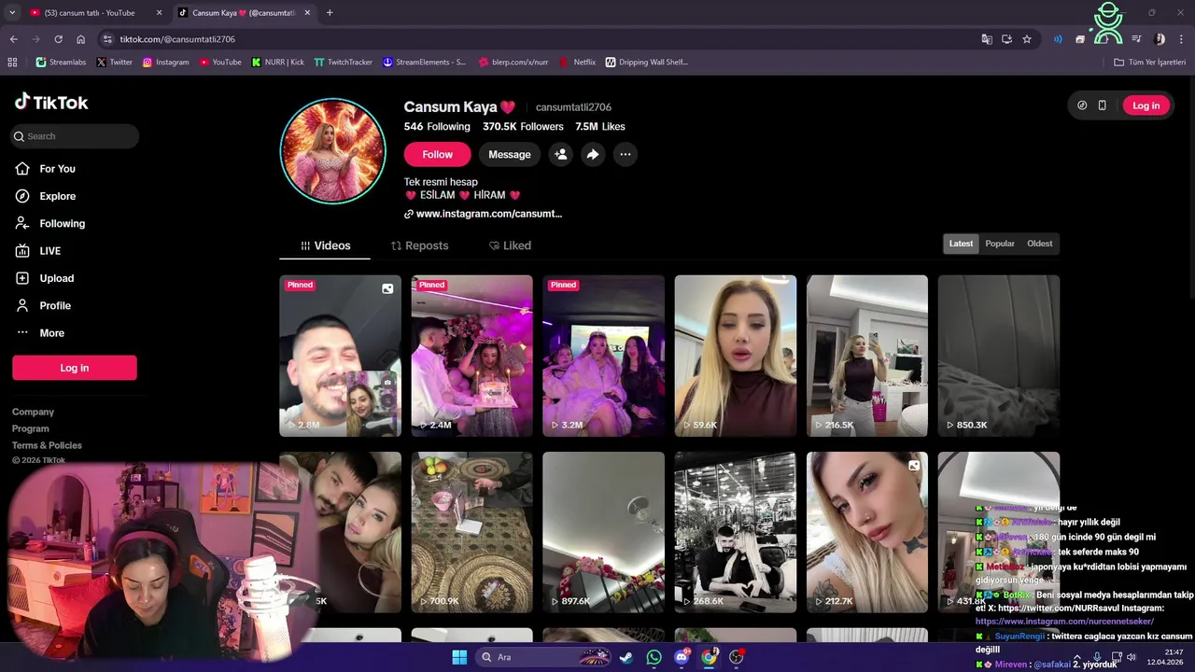Open the Terms & Policies footer link
The image size is (1195, 672).
click(x=47, y=445)
